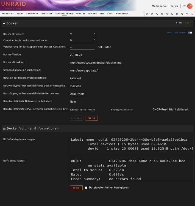195x206 pixels.
Task: Click the Subnetz 192.168.178.0/24 text
Action: (82, 110)
